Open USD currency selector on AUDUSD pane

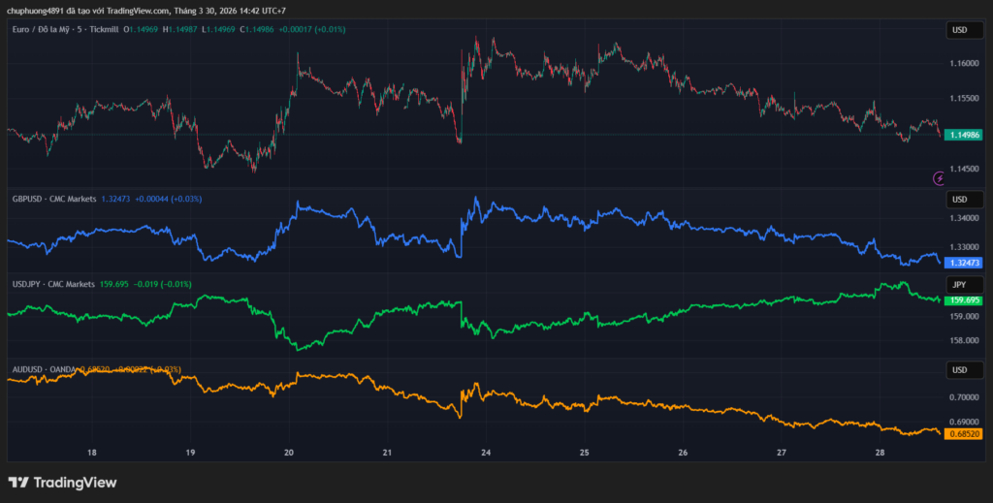(959, 370)
